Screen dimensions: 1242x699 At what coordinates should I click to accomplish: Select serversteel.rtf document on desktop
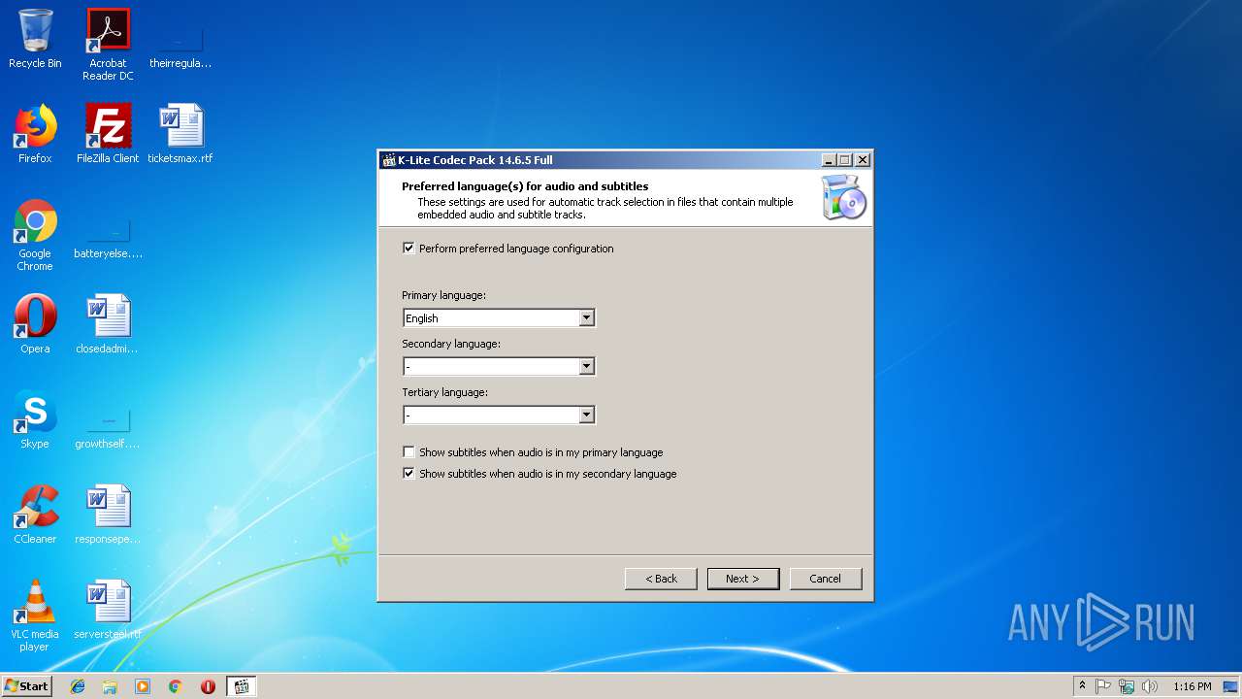click(108, 610)
